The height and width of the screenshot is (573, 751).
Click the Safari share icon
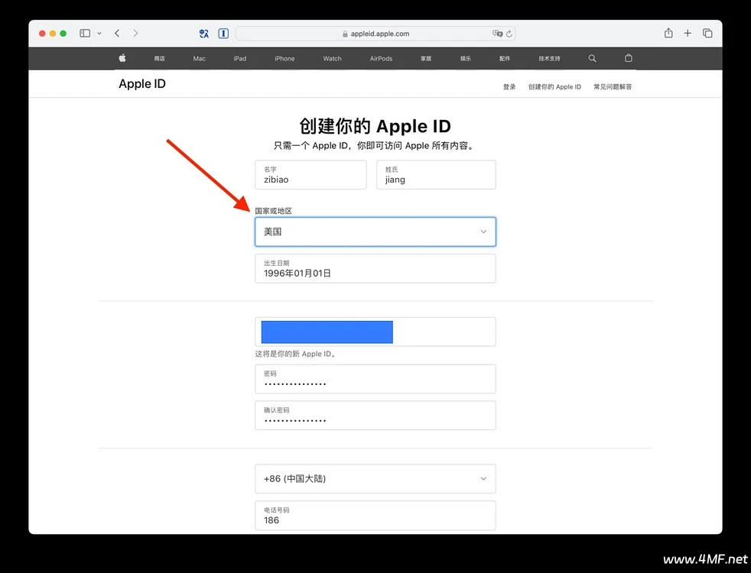pyautogui.click(x=668, y=34)
